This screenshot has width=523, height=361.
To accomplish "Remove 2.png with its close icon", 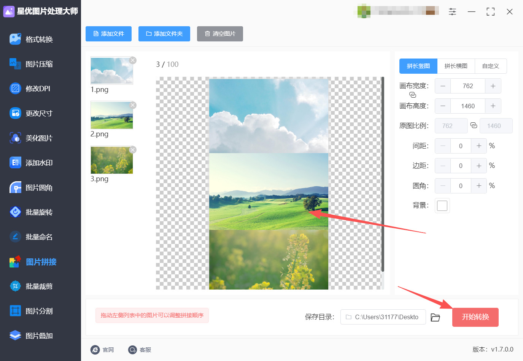I will [133, 105].
